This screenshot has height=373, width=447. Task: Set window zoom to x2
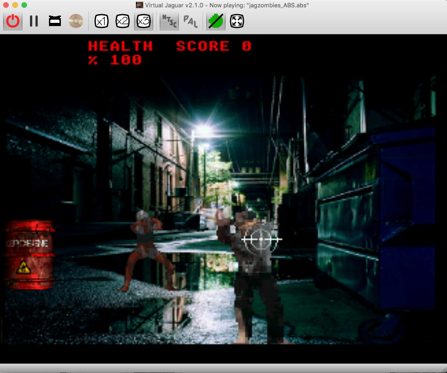tap(122, 21)
